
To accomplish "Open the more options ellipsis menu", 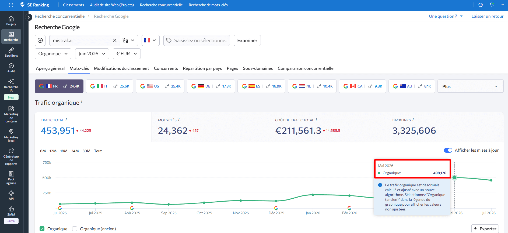I will tap(502, 5).
